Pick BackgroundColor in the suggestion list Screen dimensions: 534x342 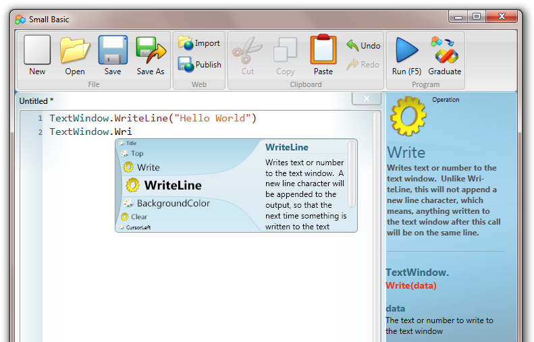click(167, 203)
